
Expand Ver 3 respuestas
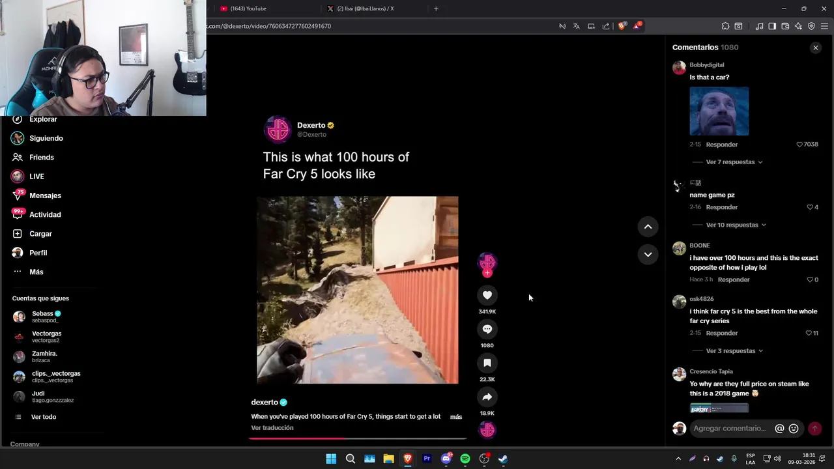click(x=734, y=351)
